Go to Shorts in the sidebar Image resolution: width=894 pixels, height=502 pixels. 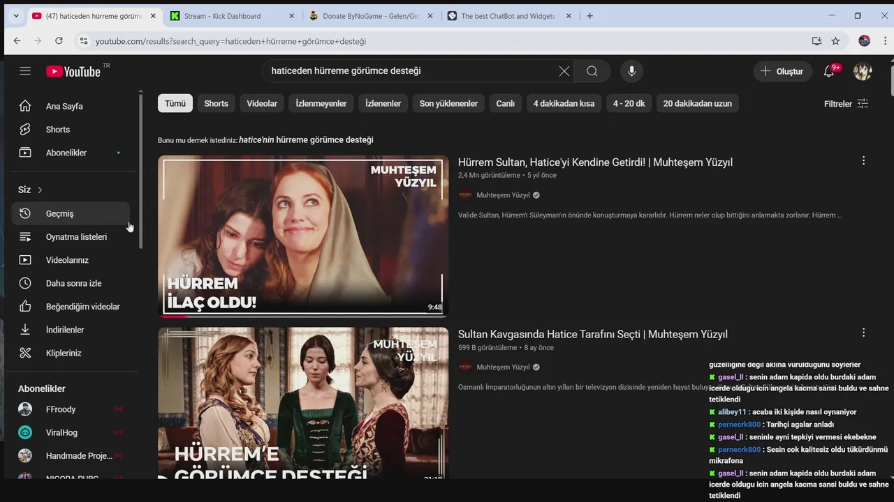point(71,129)
